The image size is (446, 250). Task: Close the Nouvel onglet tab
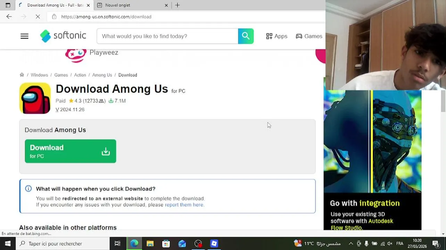pos(166,5)
